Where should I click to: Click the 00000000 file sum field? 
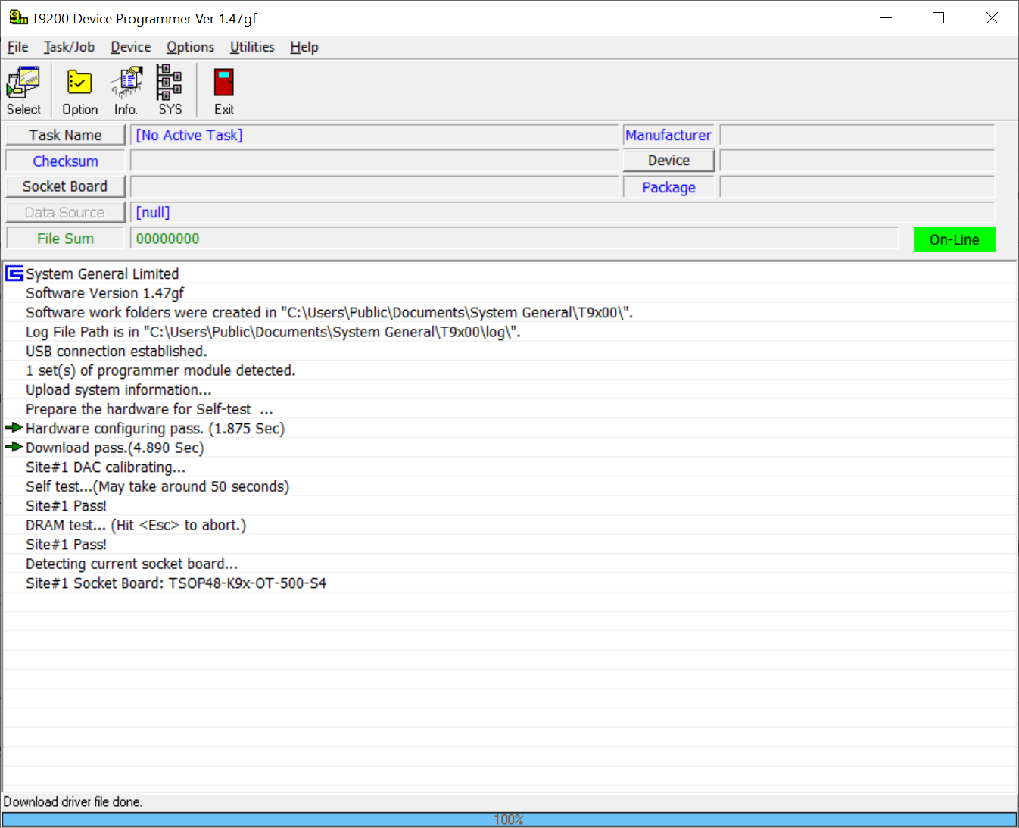pos(514,239)
